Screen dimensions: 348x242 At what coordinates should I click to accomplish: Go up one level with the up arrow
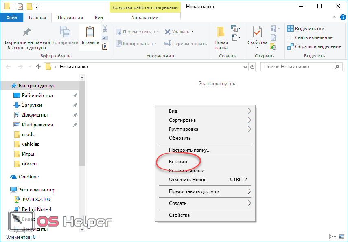(x=38, y=67)
